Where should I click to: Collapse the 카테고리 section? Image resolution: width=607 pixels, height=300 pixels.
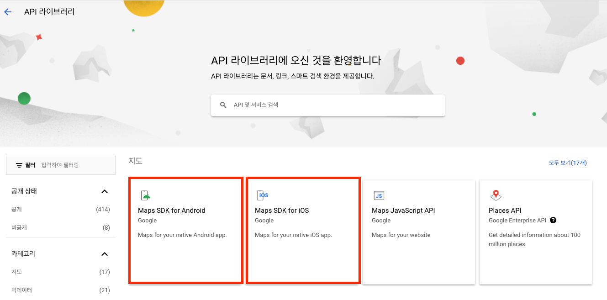pyautogui.click(x=105, y=254)
